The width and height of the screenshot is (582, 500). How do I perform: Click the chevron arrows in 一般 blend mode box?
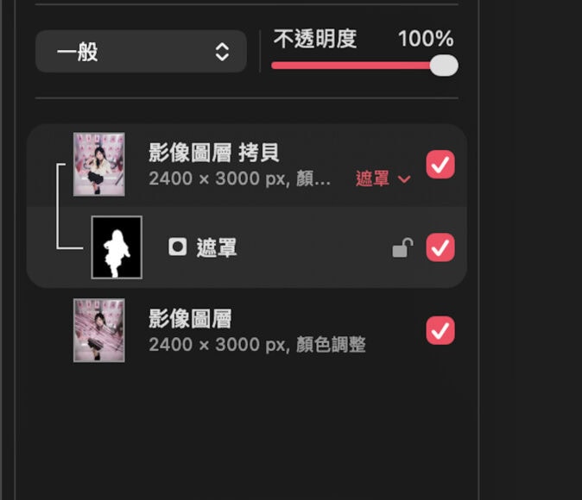pos(222,52)
